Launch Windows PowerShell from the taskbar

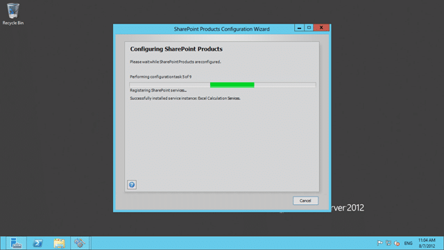pos(37,243)
